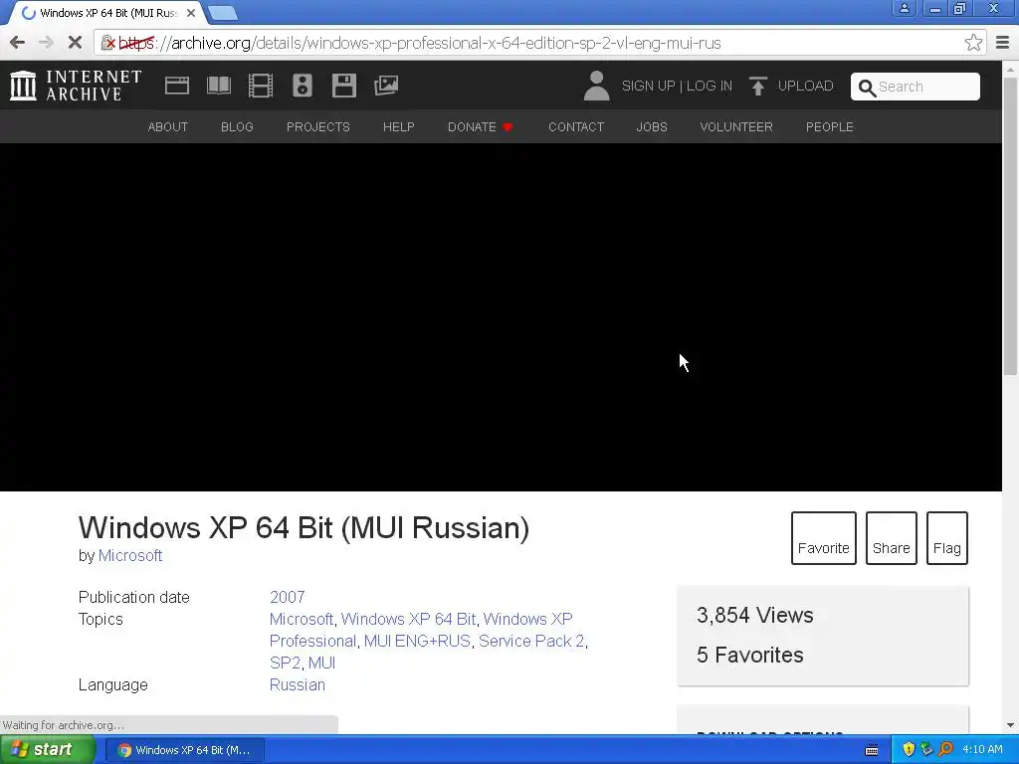This screenshot has width=1019, height=764.
Task: Open the JOBS menu item
Action: [652, 126]
